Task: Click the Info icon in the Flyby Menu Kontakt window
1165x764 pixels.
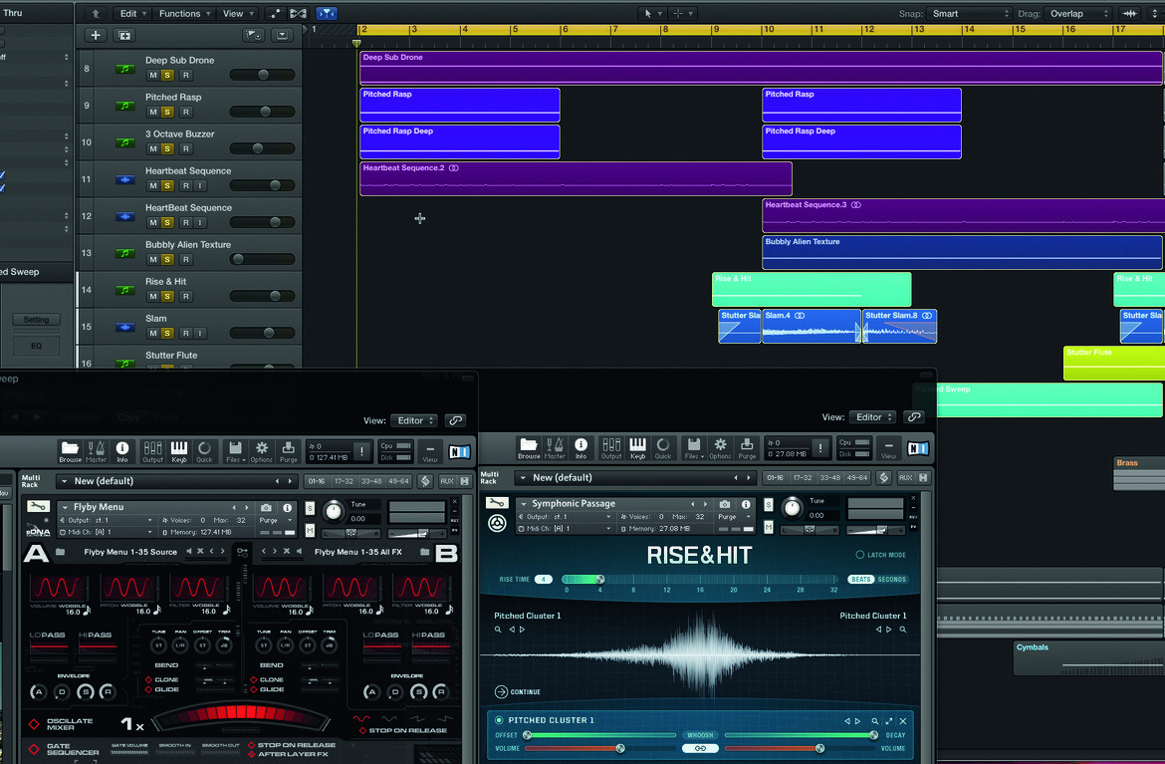Action: [122, 451]
